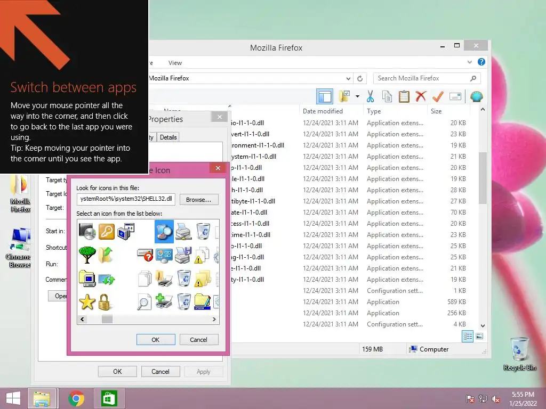Screen dimensions: 546x409
Task: Switch to large thumbnails view button
Action: click(x=479, y=336)
